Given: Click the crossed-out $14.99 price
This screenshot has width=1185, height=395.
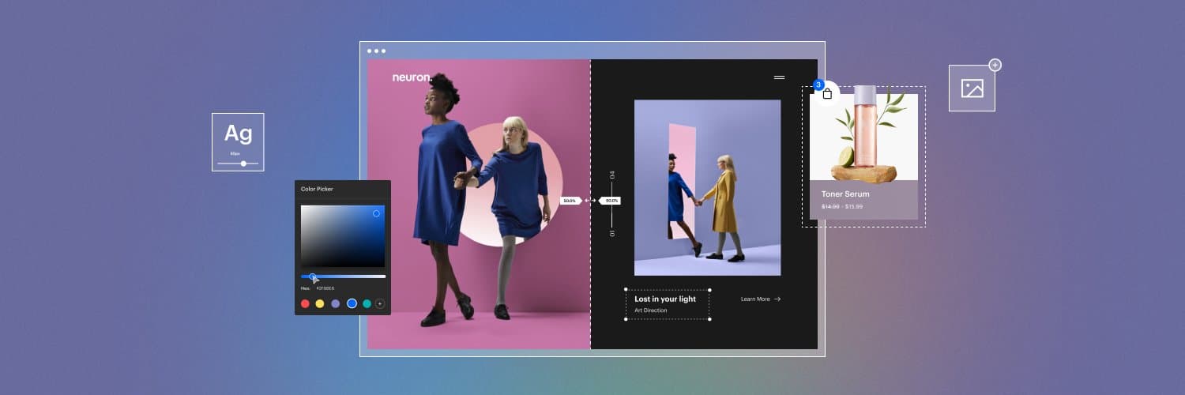Looking at the screenshot, I should (830, 207).
